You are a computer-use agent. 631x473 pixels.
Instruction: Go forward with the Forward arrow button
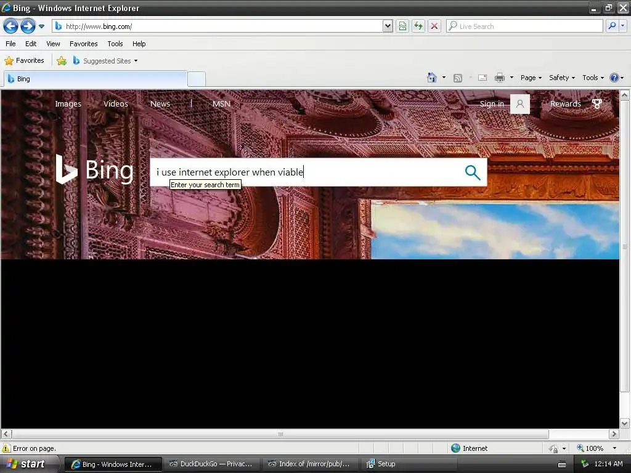(28, 26)
